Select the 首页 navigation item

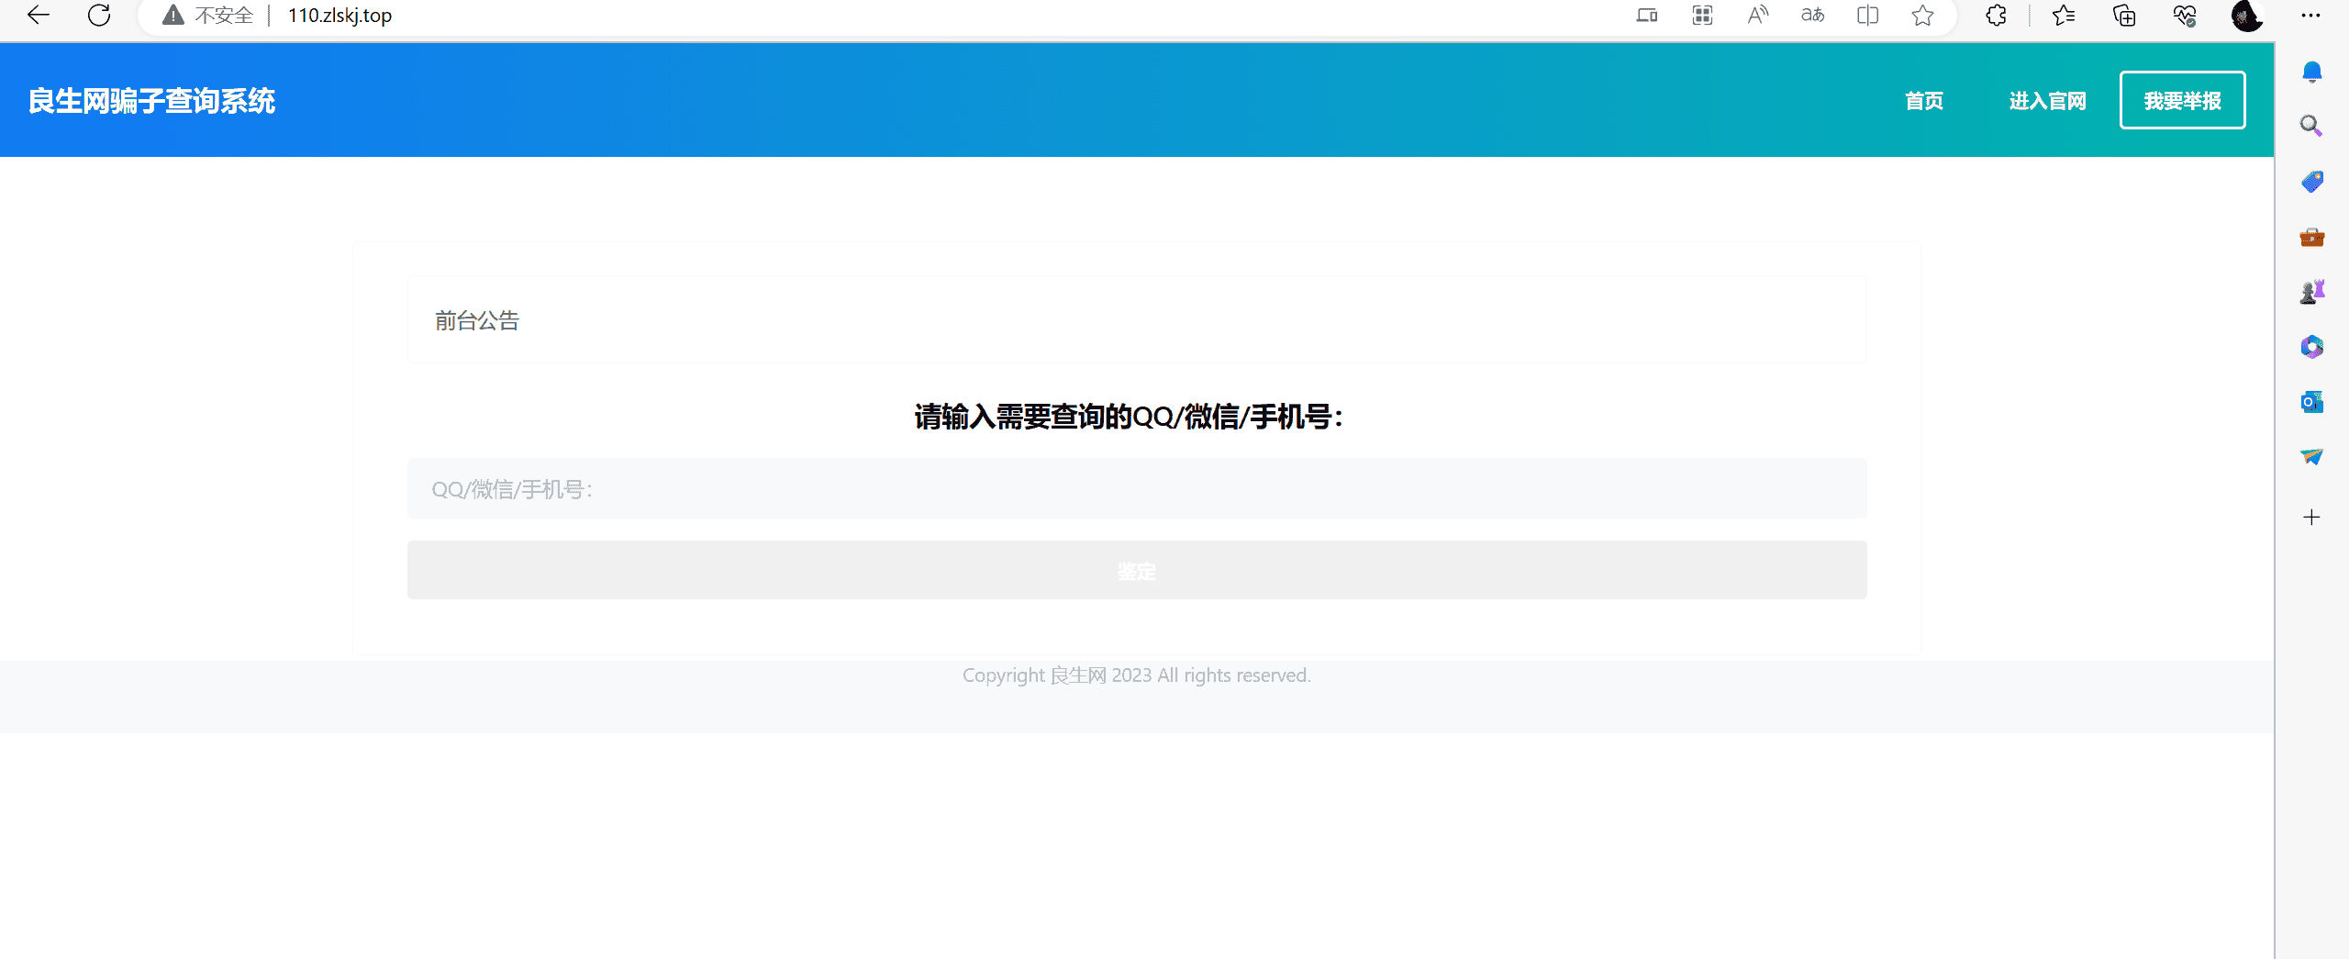click(x=1925, y=101)
